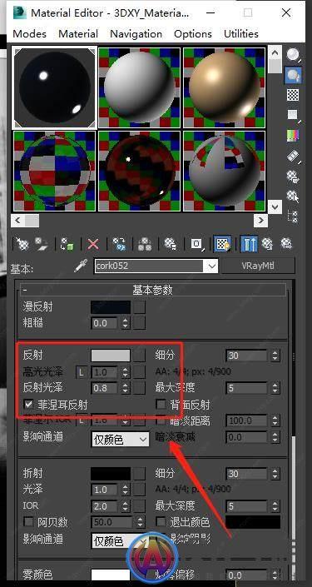Click the reflection 最大深度 spinner arrows
The image size is (312, 587).
275,388
